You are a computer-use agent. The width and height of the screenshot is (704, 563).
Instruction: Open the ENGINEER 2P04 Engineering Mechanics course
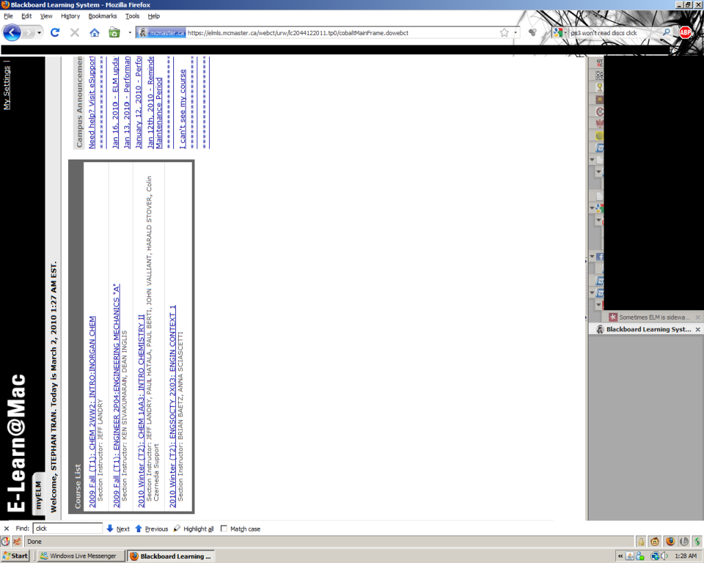click(116, 395)
